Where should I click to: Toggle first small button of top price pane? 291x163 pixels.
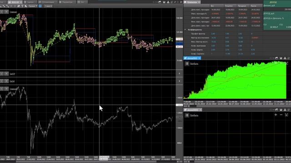pyautogui.click(x=2, y=12)
